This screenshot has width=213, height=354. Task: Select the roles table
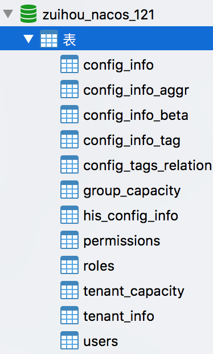(99, 266)
